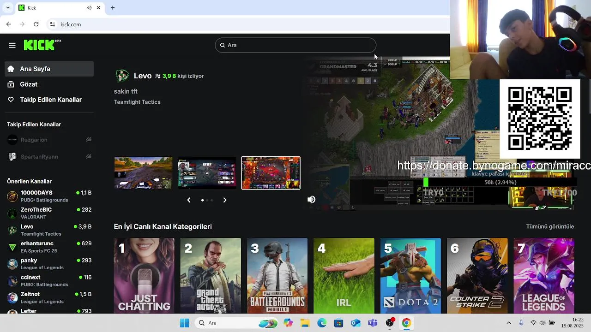Click the site info icon in address bar

(53, 24)
